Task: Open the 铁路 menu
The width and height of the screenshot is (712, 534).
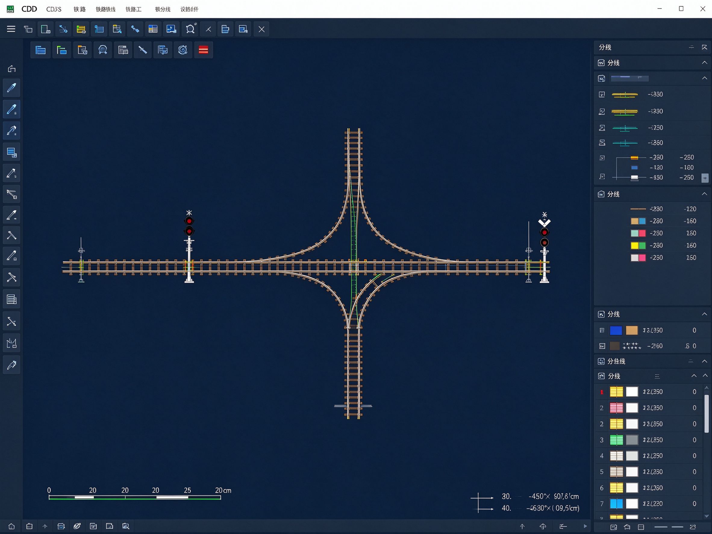Action: [80, 9]
